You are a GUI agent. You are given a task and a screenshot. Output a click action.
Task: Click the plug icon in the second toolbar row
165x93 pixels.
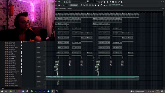(x=98, y=5)
